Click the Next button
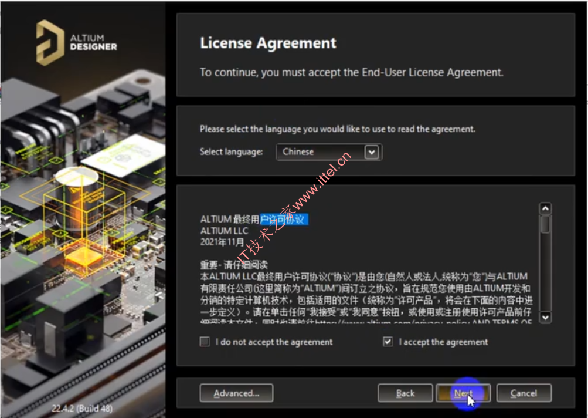 click(463, 393)
